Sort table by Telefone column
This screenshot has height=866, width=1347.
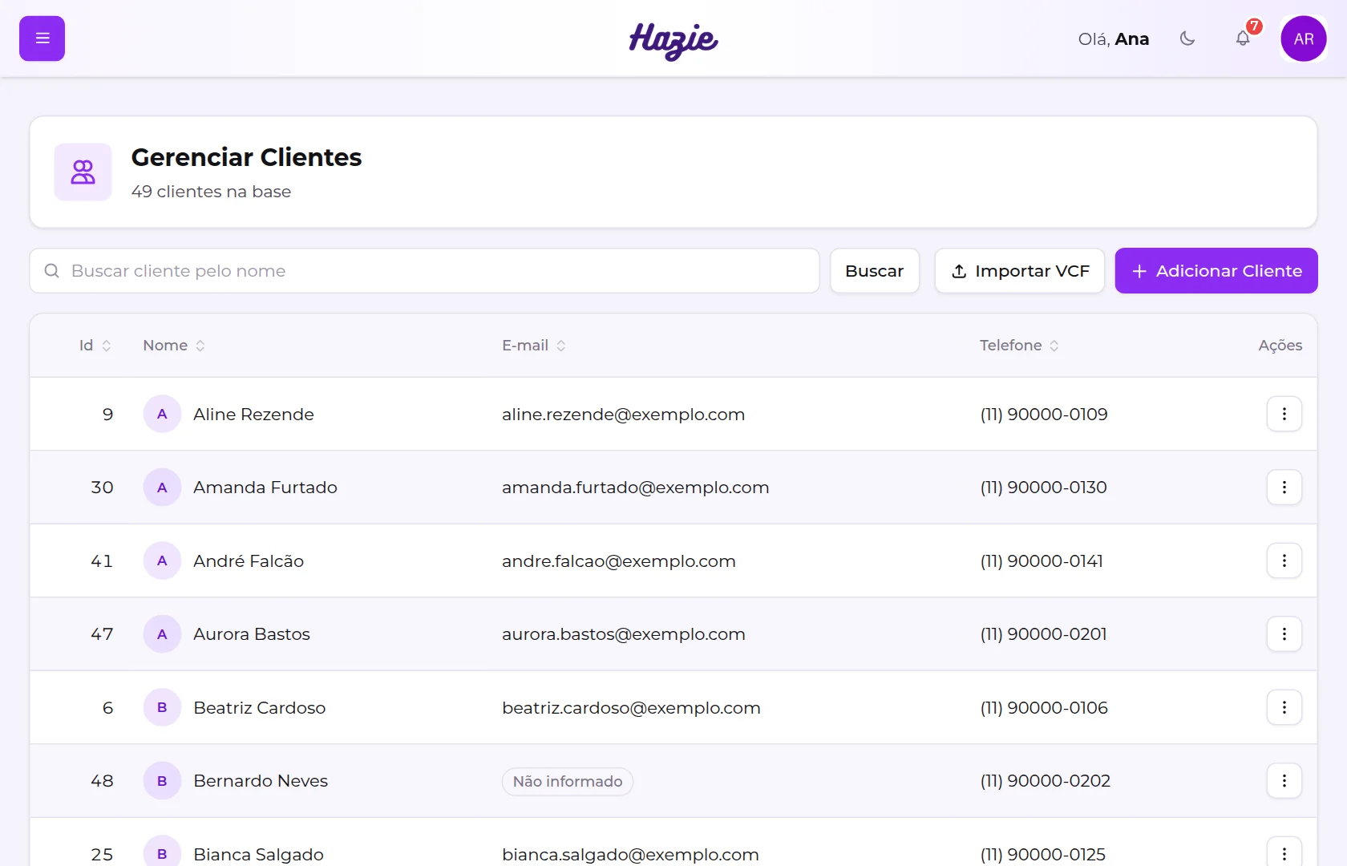[x=1019, y=346]
